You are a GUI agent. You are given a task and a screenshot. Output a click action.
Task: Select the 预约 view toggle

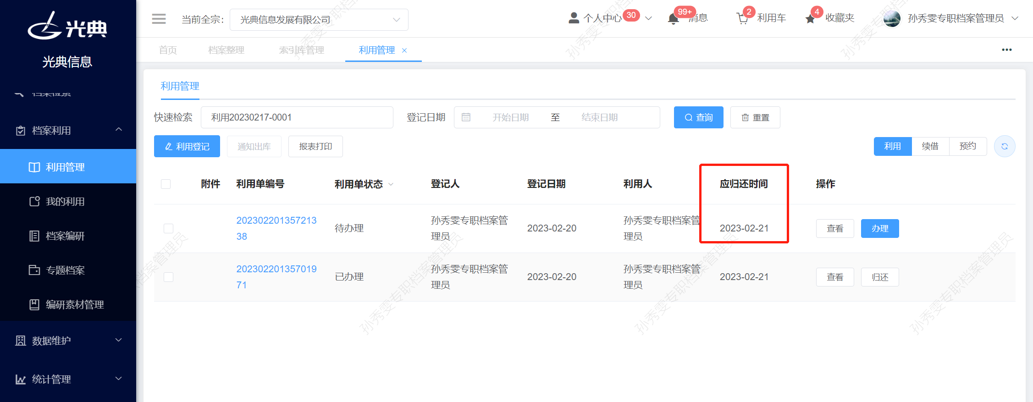click(x=968, y=146)
